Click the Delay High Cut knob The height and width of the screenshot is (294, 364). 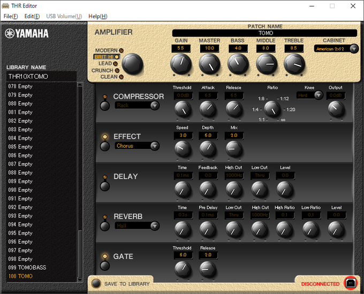(234, 189)
